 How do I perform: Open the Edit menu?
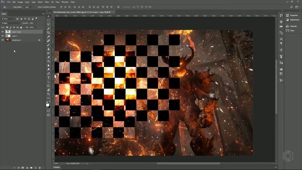14,2
